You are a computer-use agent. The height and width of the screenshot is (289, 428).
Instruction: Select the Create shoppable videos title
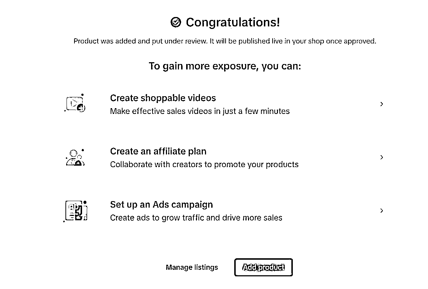pos(163,98)
